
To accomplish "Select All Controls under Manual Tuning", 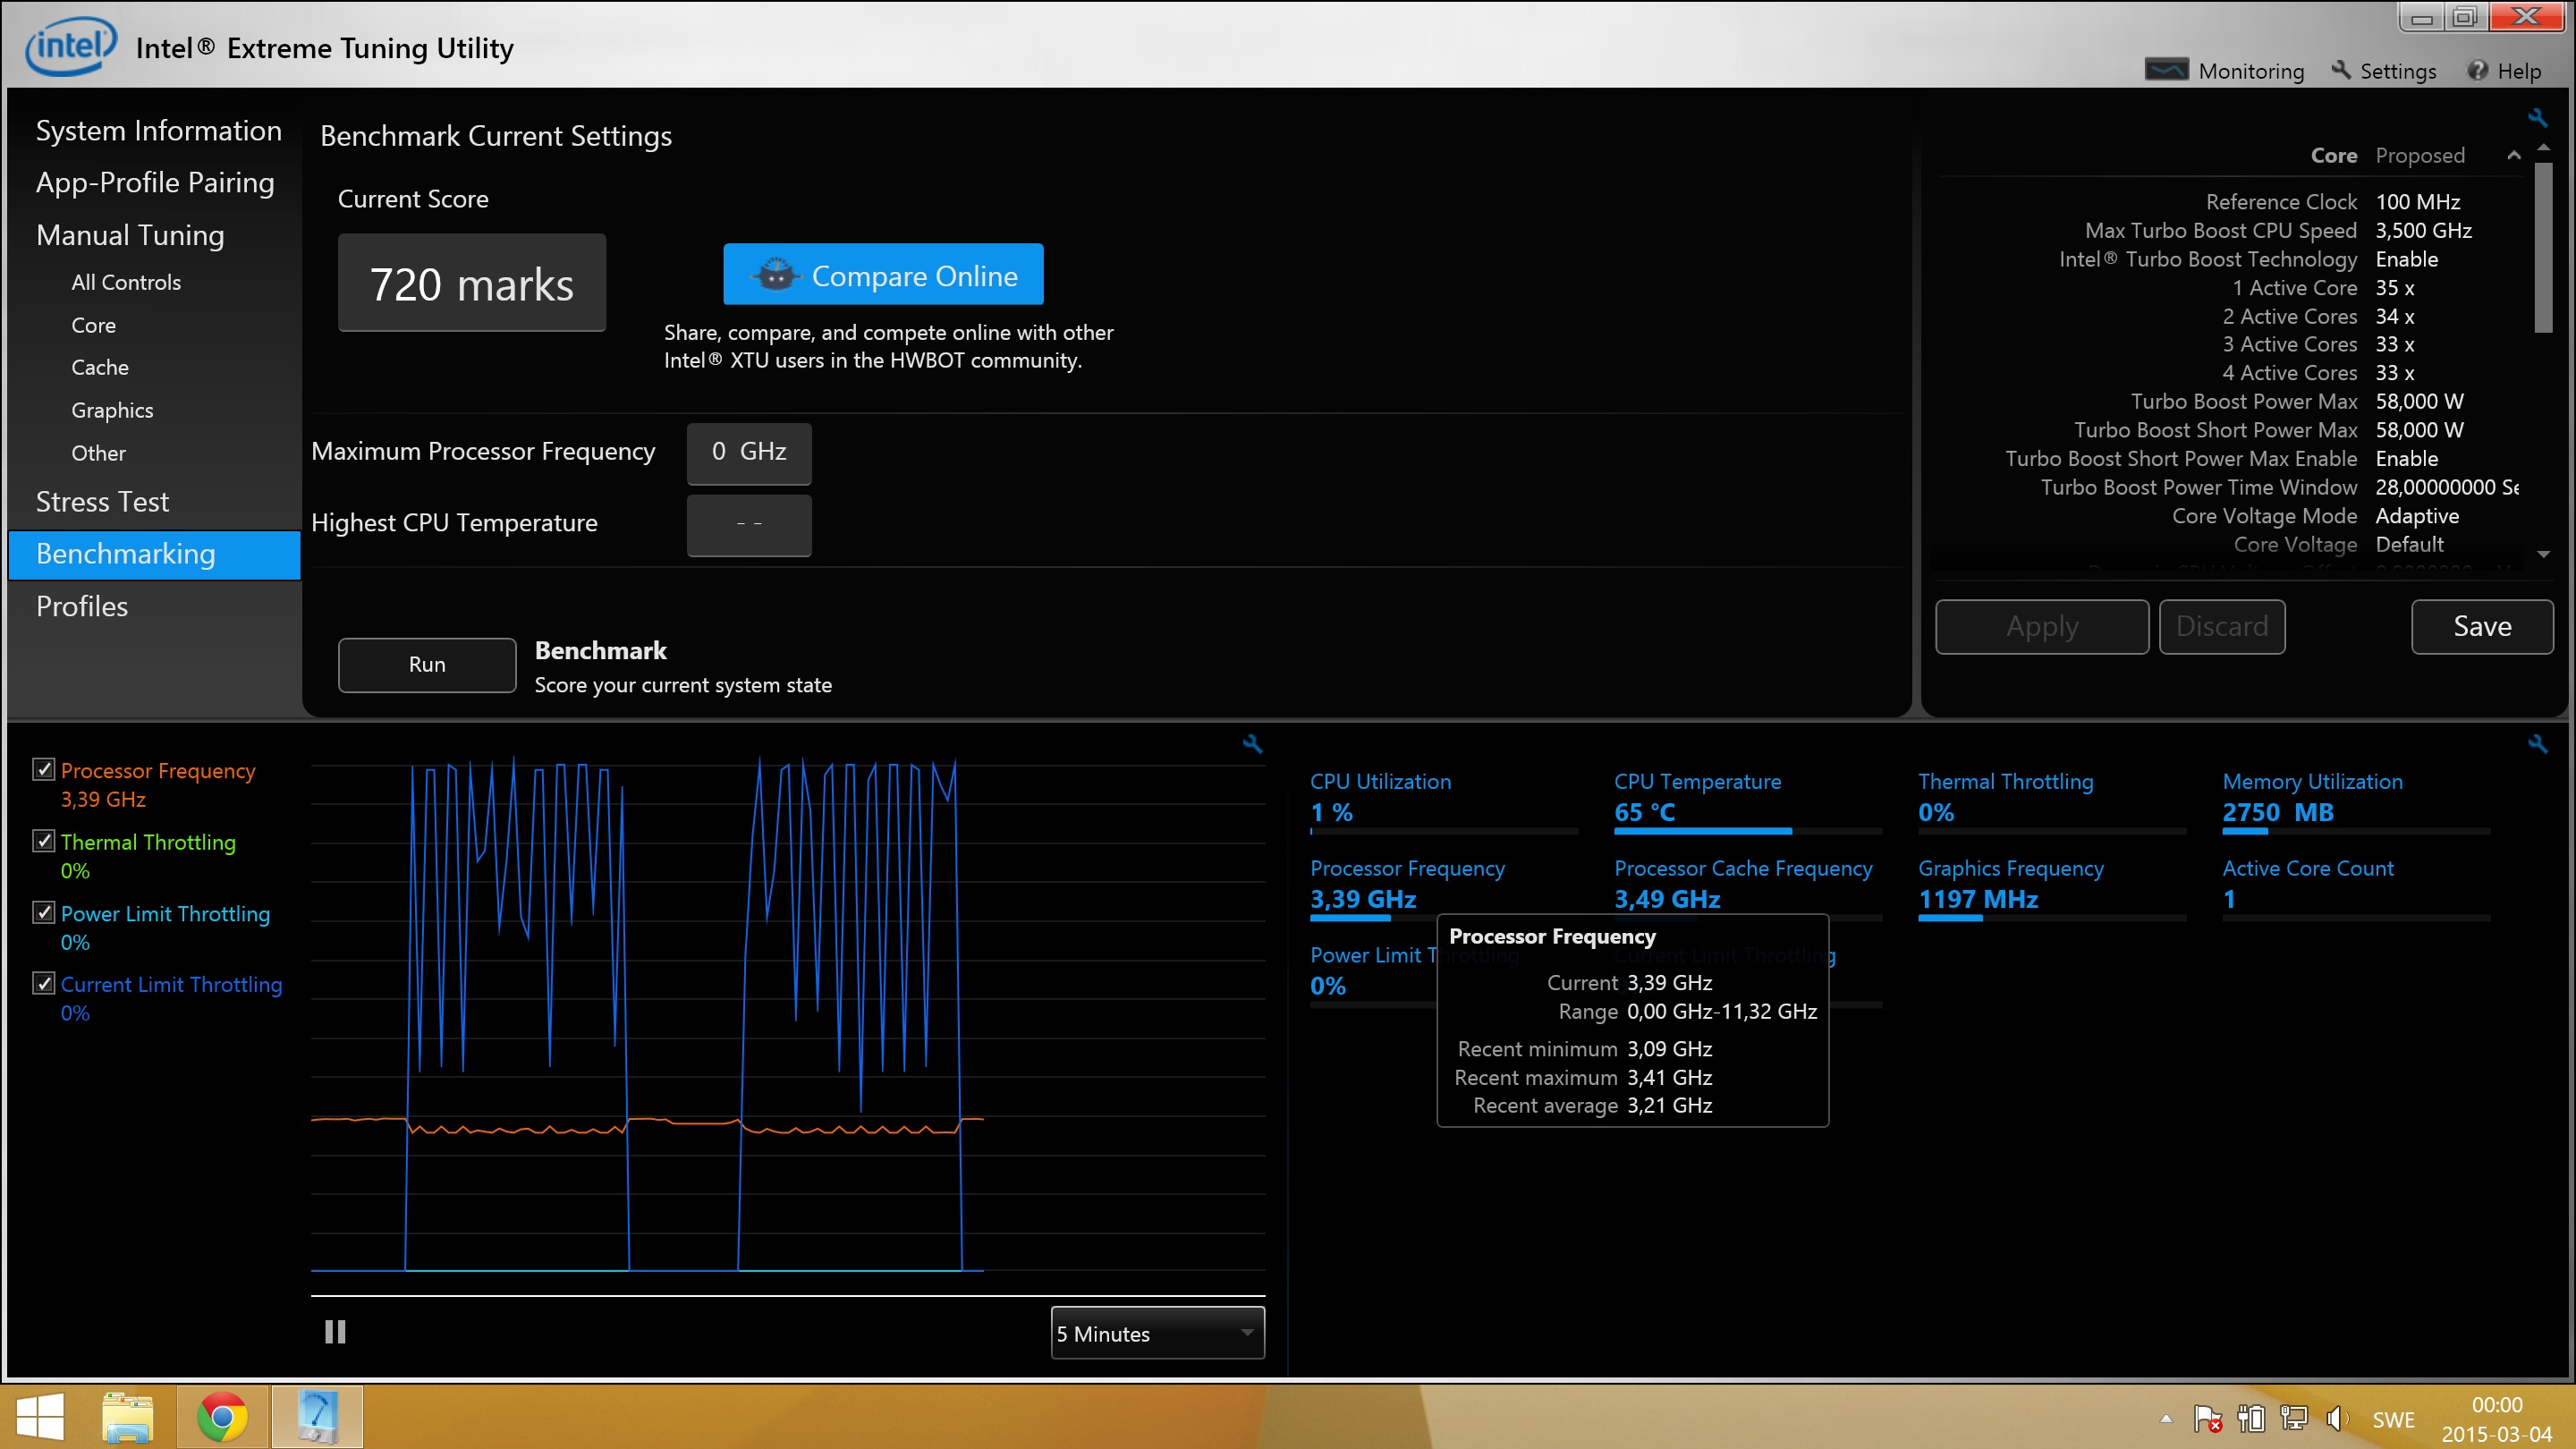I will click(126, 282).
